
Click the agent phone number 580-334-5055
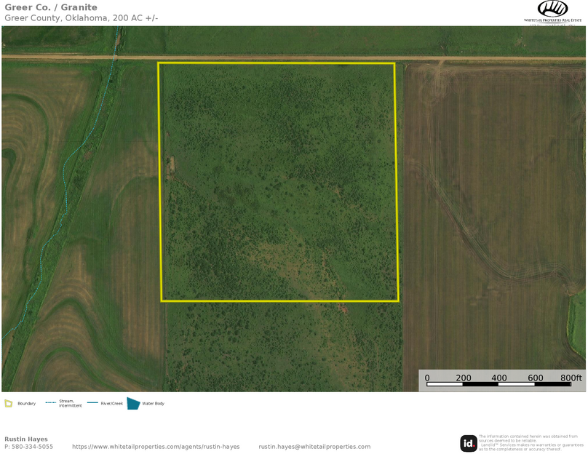28,447
